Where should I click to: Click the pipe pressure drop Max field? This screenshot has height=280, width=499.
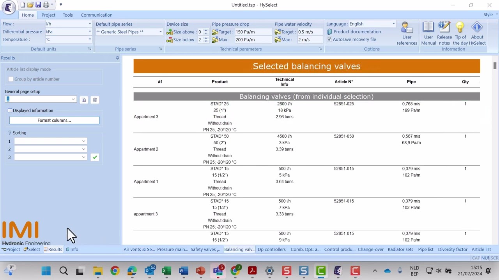(253, 40)
